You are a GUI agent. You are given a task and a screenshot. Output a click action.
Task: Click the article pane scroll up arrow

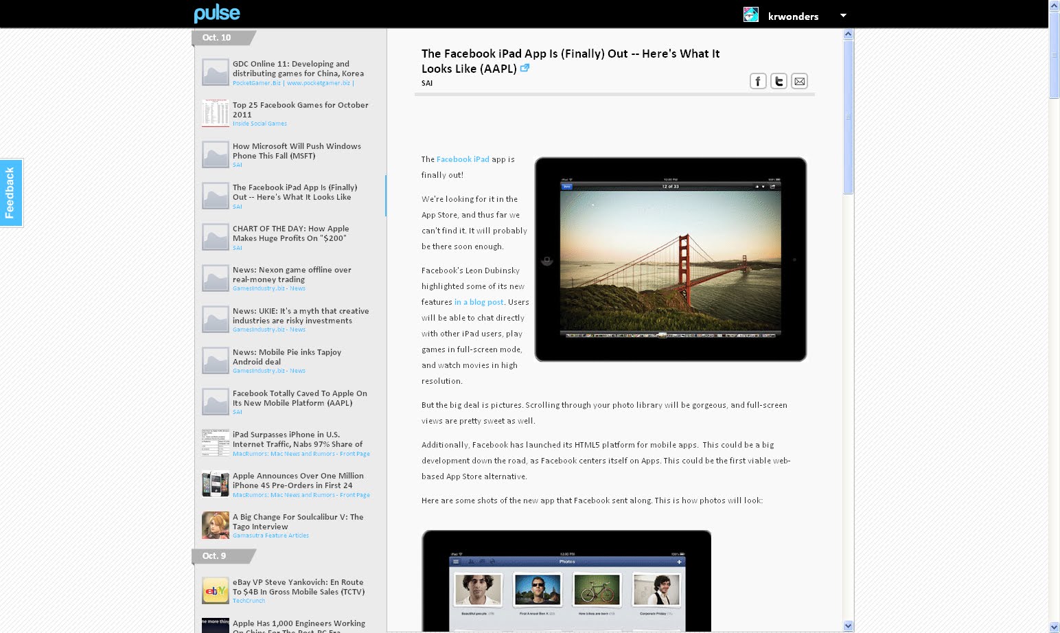point(848,34)
